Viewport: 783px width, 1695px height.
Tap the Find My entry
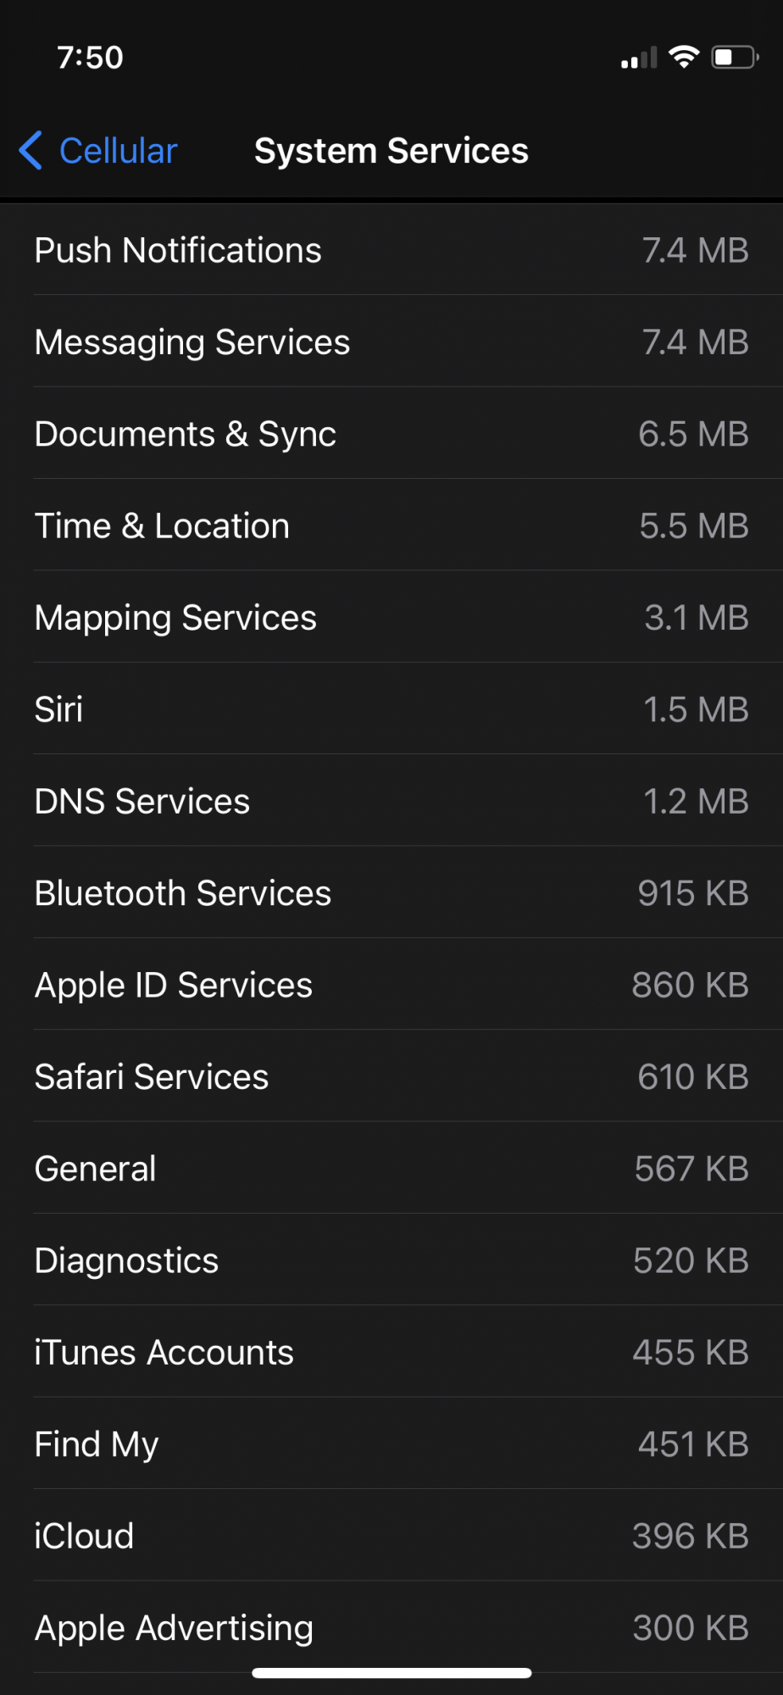[391, 1444]
